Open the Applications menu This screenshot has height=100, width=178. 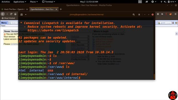pyautogui.click(x=20, y=2)
